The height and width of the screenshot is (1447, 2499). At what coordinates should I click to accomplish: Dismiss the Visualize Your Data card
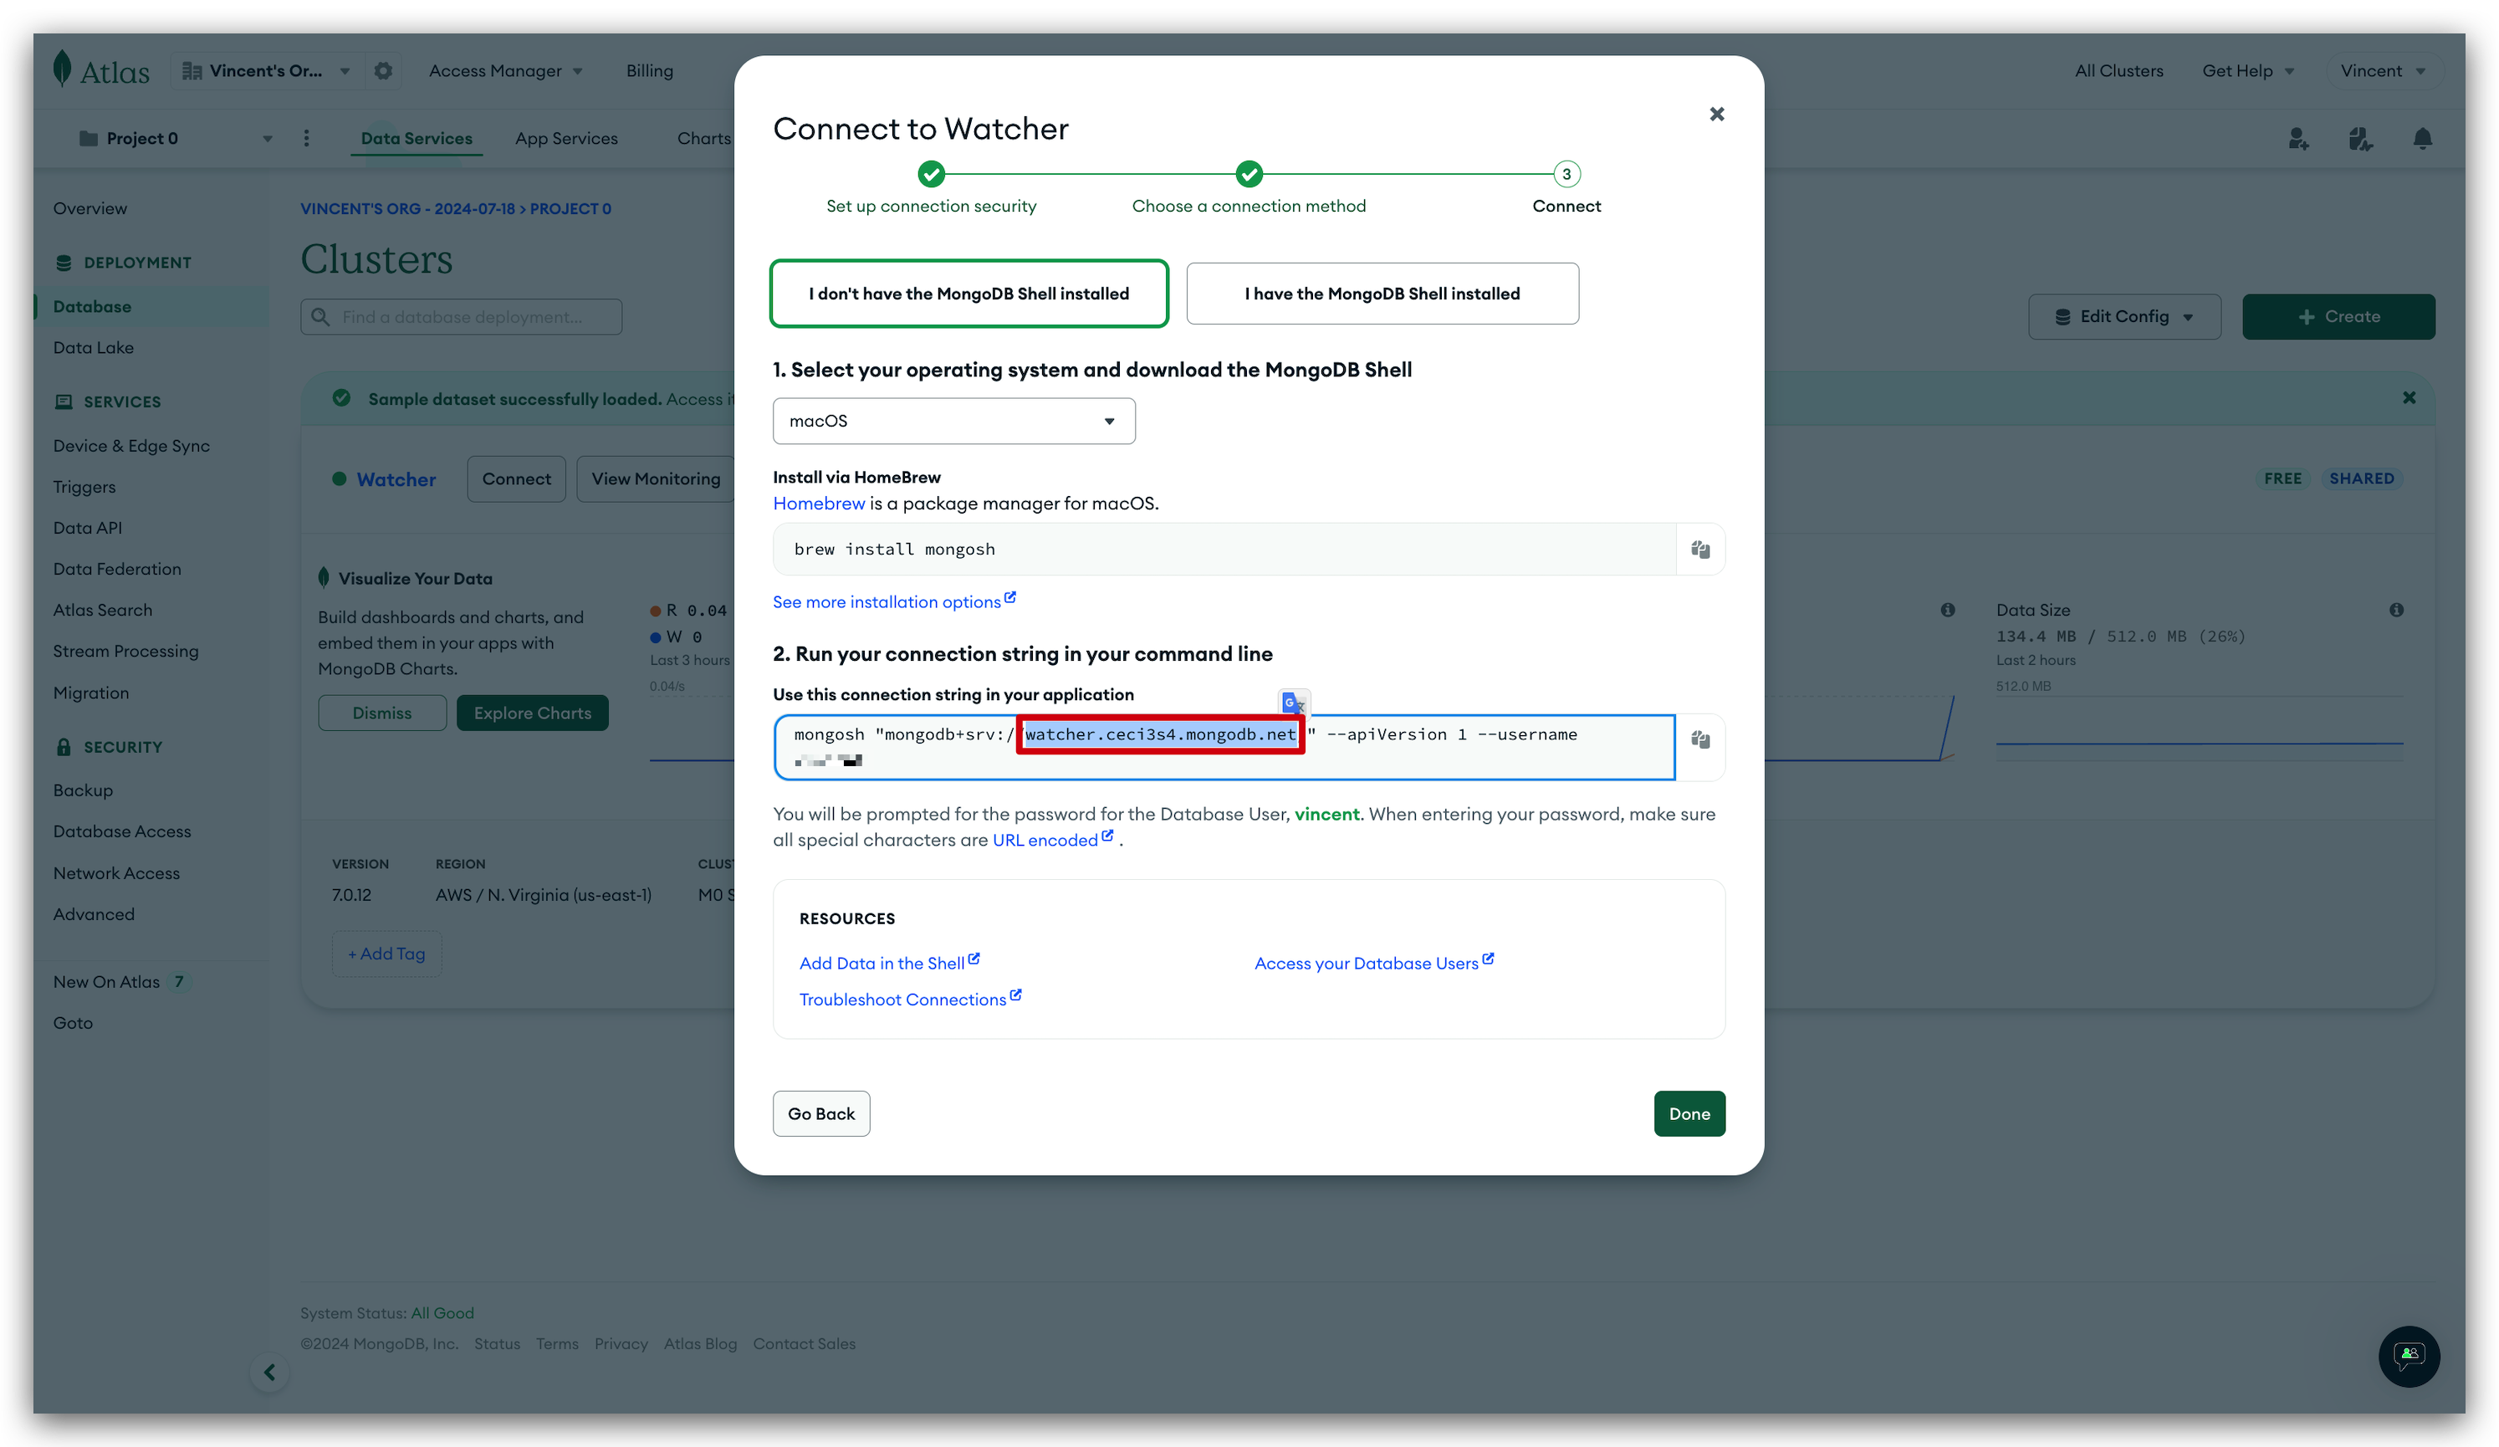pyautogui.click(x=381, y=713)
